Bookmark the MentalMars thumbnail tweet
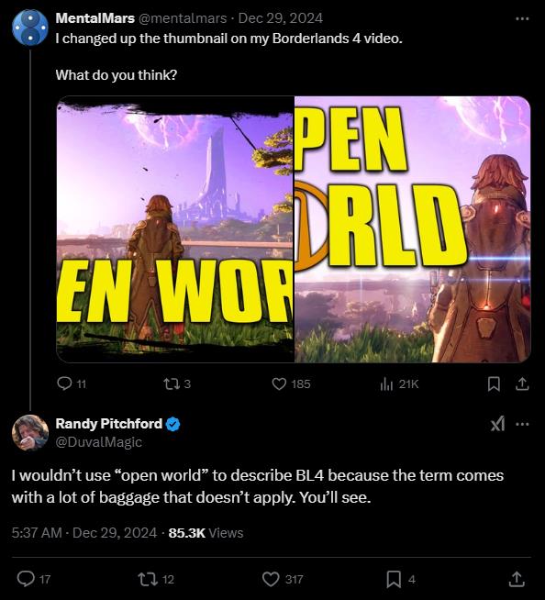 494,383
